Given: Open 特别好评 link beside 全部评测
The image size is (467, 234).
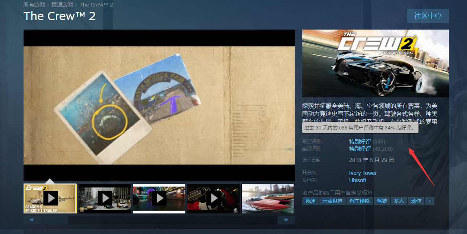Looking at the screenshot, I should click(360, 149).
